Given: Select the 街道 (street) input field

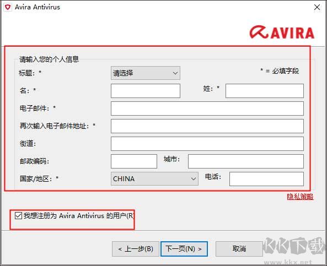Looking at the screenshot, I should (207, 144).
